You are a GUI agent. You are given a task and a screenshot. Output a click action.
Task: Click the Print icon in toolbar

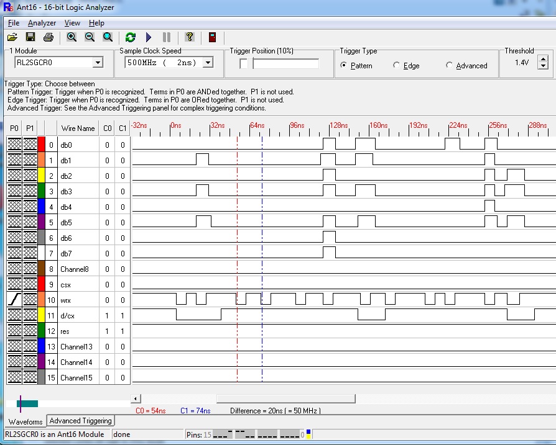point(48,37)
